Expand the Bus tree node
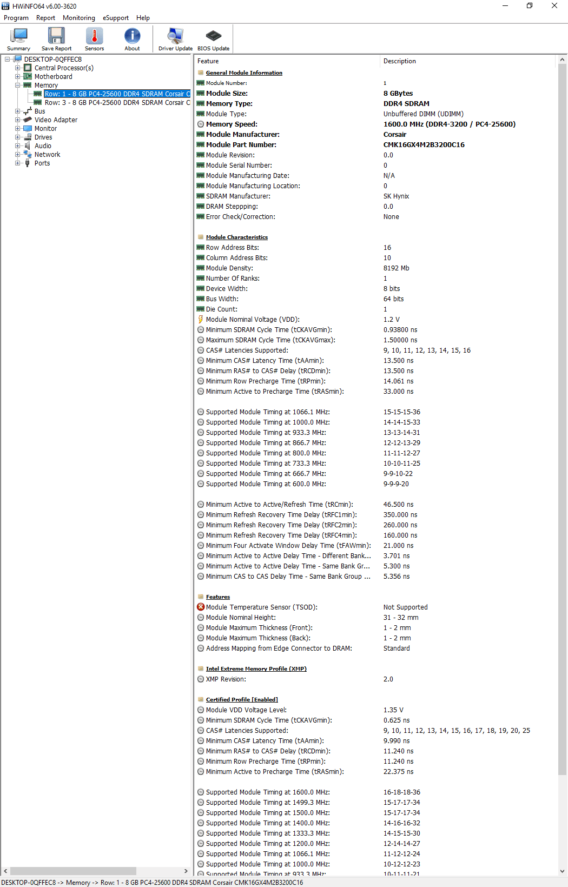 click(18, 111)
